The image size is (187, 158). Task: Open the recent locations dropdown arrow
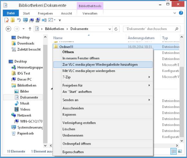click(x=24, y=29)
